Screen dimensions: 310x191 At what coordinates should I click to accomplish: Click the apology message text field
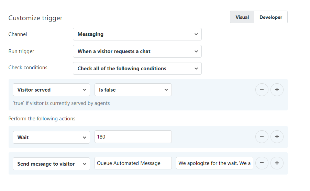click(214, 163)
